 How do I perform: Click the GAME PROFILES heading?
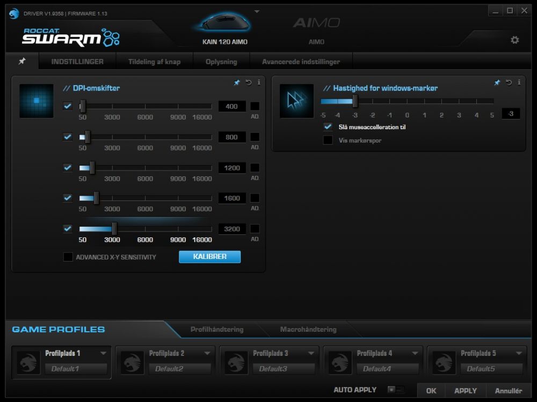(x=59, y=329)
